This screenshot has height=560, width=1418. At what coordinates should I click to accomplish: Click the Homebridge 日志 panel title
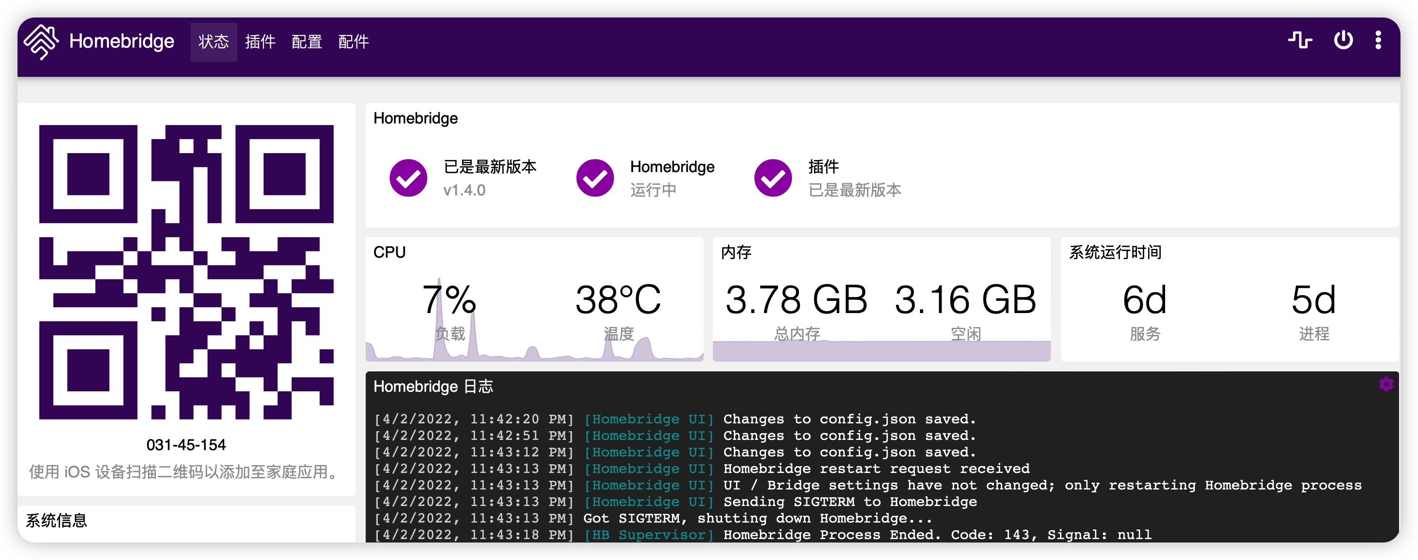coord(433,387)
